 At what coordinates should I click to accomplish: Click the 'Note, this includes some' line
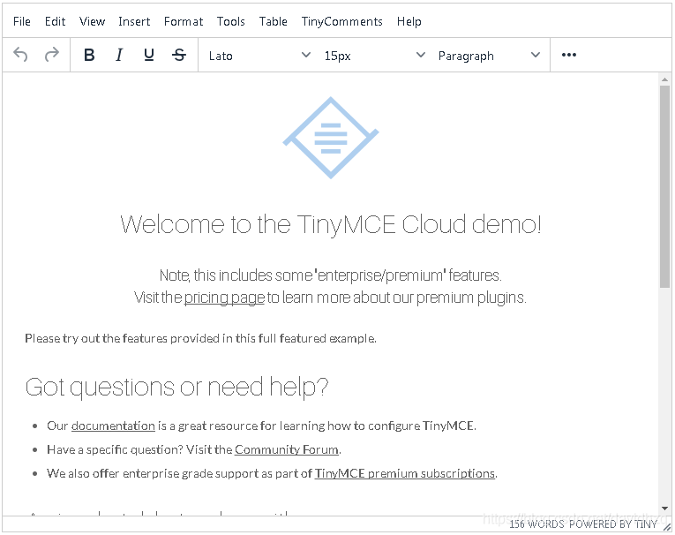click(x=331, y=275)
